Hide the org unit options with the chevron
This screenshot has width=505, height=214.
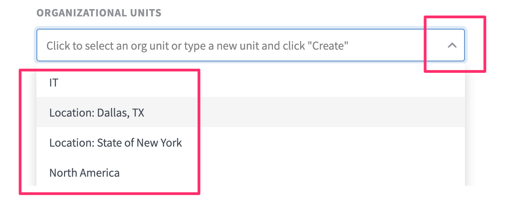[x=452, y=46]
